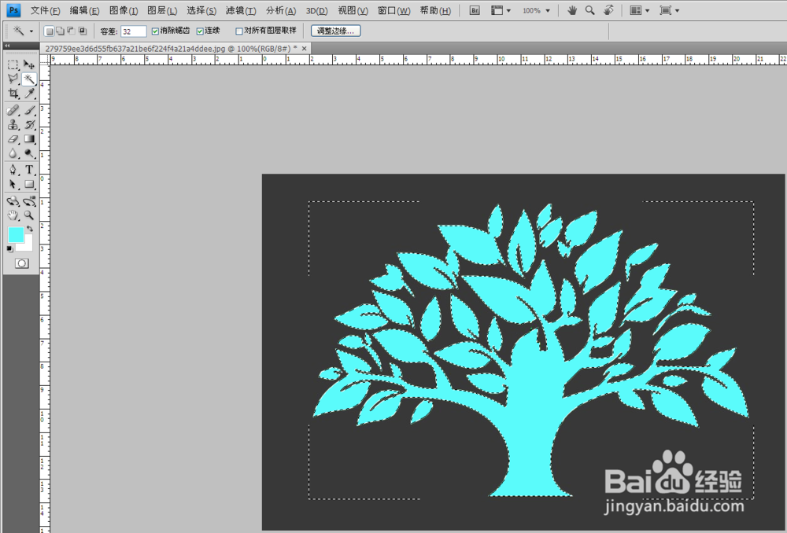Screen dimensions: 787x533
Task: Swap foreground and background colors
Action: [30, 229]
